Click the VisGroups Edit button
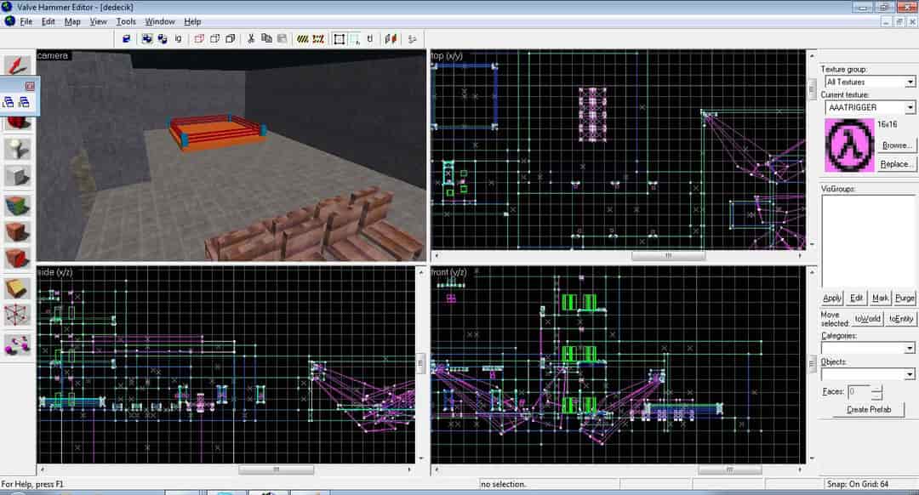 coord(856,298)
